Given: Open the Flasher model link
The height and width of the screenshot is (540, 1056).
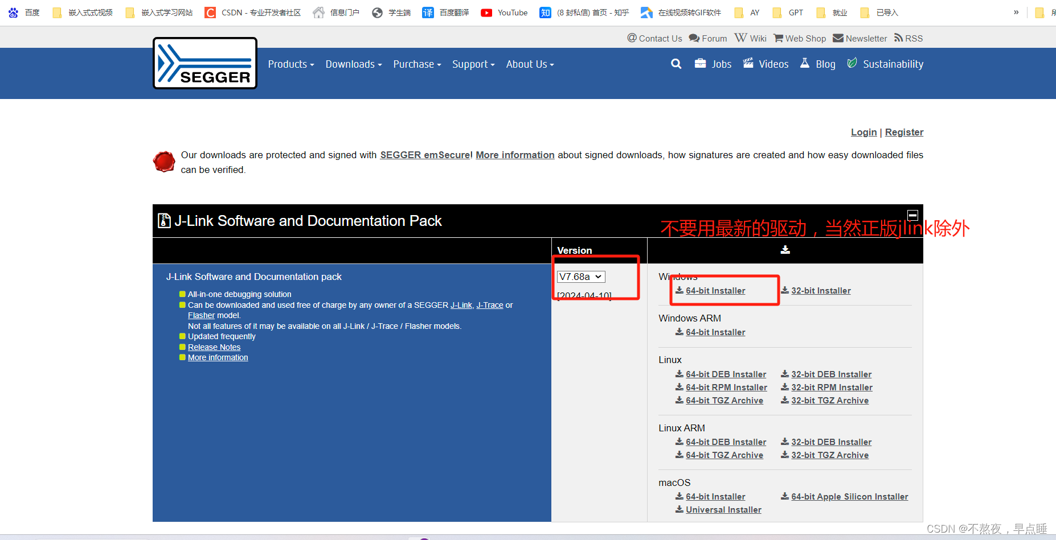Looking at the screenshot, I should pos(202,315).
